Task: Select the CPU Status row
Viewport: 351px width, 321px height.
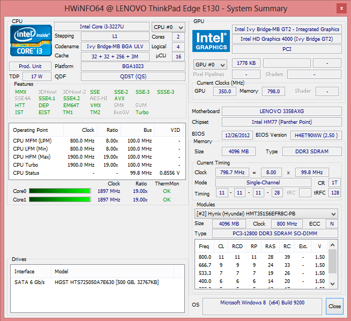Action: click(x=98, y=173)
